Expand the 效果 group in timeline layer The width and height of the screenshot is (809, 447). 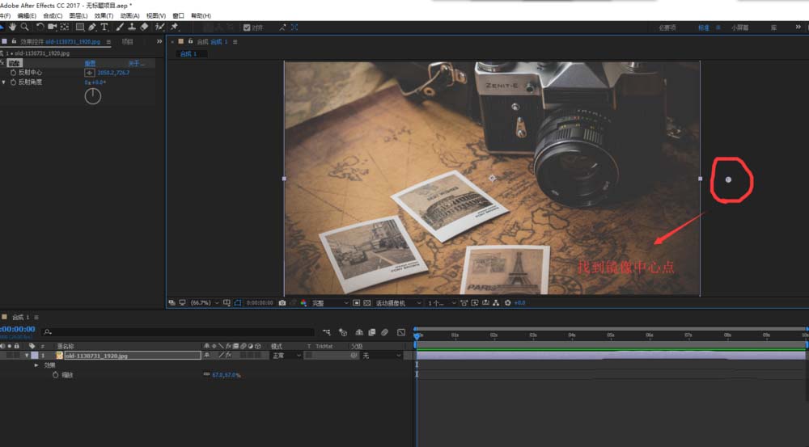[36, 365]
